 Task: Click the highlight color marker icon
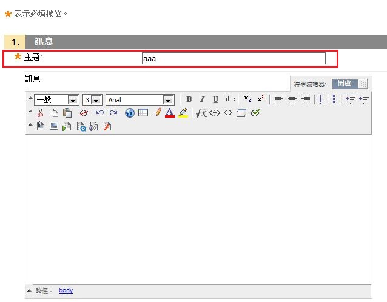(x=183, y=113)
